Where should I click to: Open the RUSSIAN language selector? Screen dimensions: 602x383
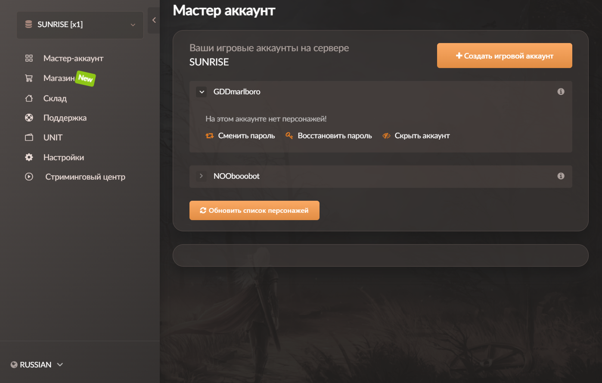coord(37,365)
